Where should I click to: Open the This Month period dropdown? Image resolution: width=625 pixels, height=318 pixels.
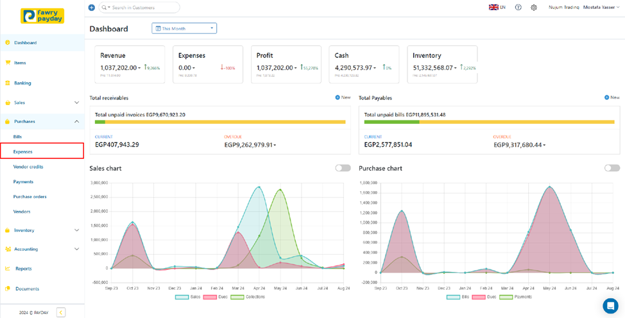(184, 28)
